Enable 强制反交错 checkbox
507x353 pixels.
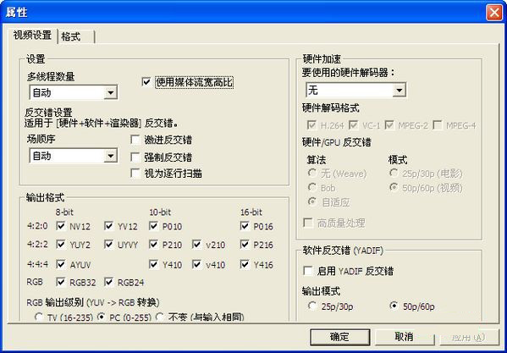tap(135, 157)
